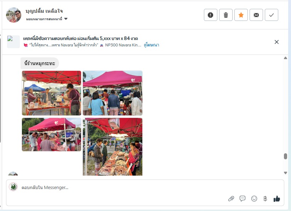Focus the ตอบกลับใน Messenger reply field

[145, 187]
